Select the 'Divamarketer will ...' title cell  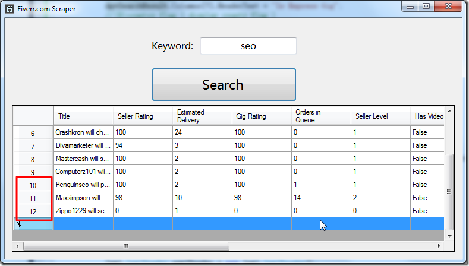coord(83,145)
